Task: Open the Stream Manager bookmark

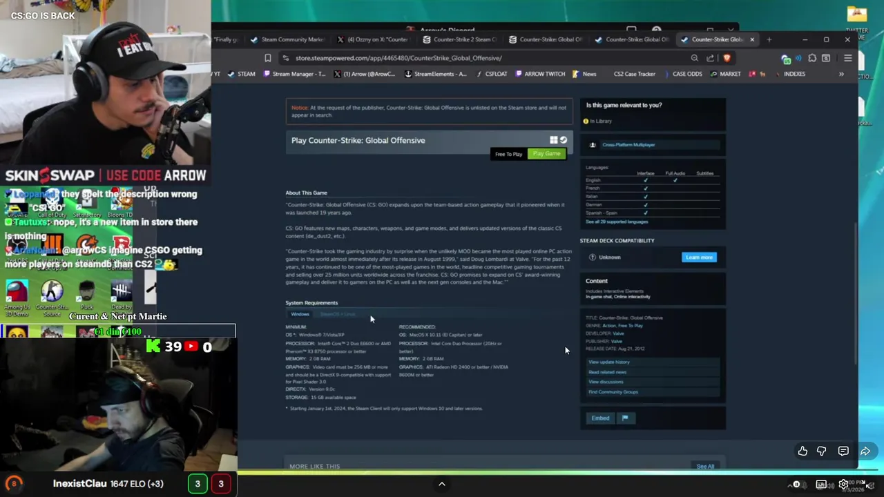Action: [295, 74]
